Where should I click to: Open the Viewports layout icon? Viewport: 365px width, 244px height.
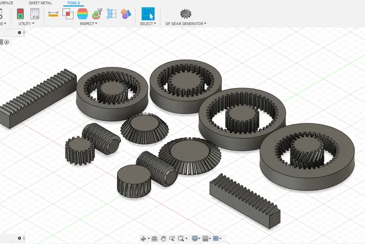216,238
